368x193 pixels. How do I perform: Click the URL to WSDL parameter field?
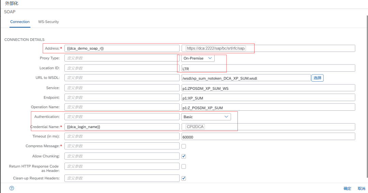pyautogui.click(x=122, y=78)
